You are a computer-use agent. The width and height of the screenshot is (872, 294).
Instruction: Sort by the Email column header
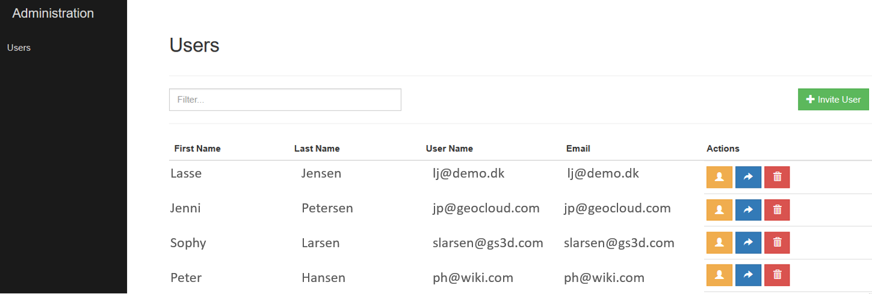(x=578, y=148)
